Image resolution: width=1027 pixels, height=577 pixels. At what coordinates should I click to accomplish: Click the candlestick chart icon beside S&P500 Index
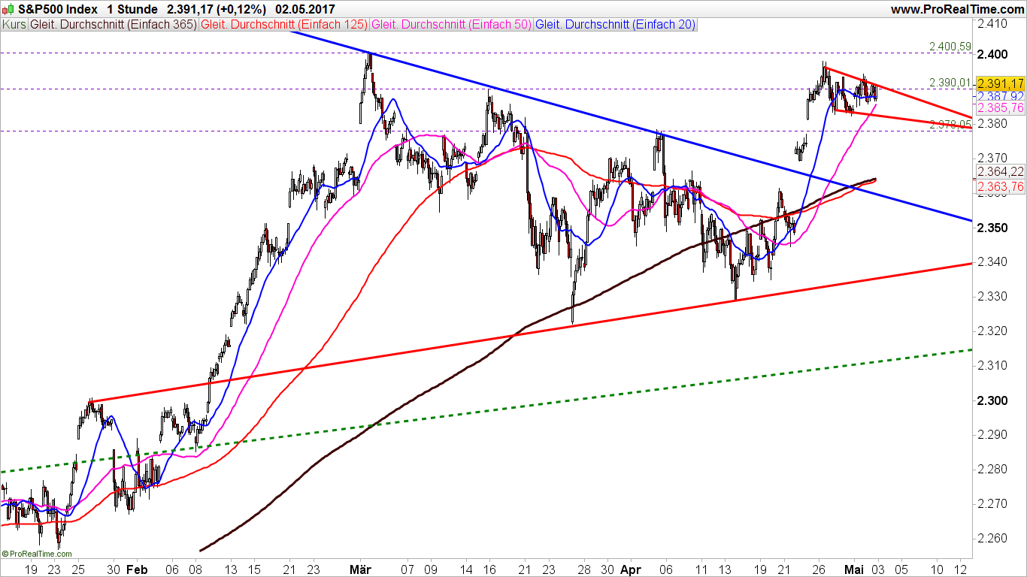click(9, 9)
